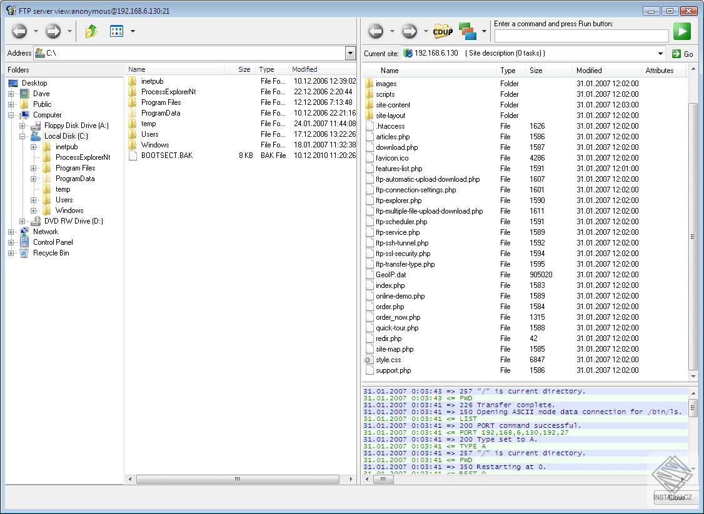Click the remote connection computers icon

pyautogui.click(x=467, y=31)
